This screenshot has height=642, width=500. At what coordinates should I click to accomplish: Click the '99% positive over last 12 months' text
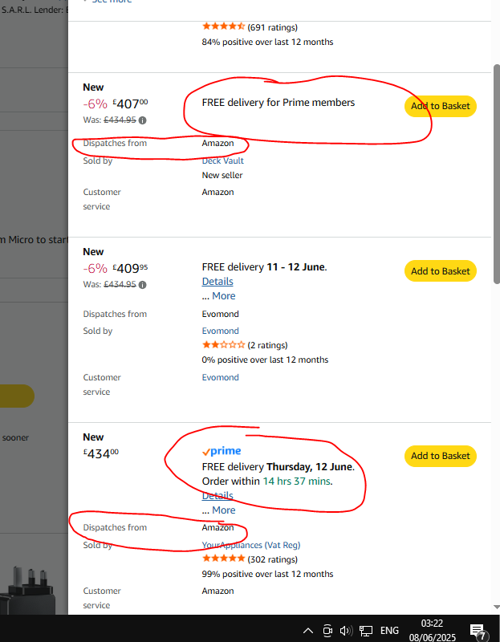tap(267, 574)
